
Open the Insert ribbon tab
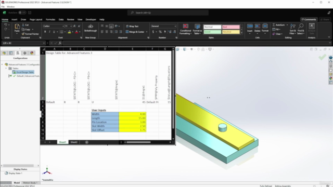point(14,20)
